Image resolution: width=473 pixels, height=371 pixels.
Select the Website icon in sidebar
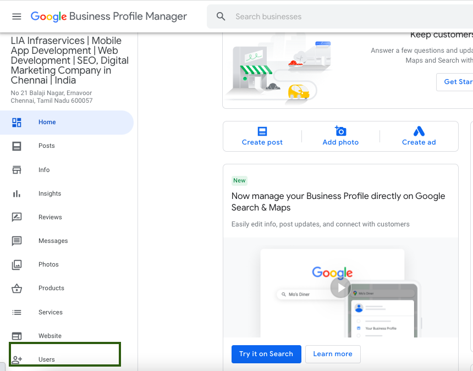coord(16,336)
